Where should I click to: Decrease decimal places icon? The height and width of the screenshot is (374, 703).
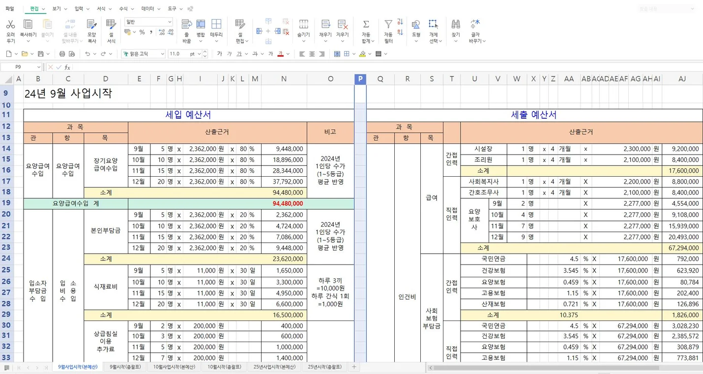tap(171, 32)
